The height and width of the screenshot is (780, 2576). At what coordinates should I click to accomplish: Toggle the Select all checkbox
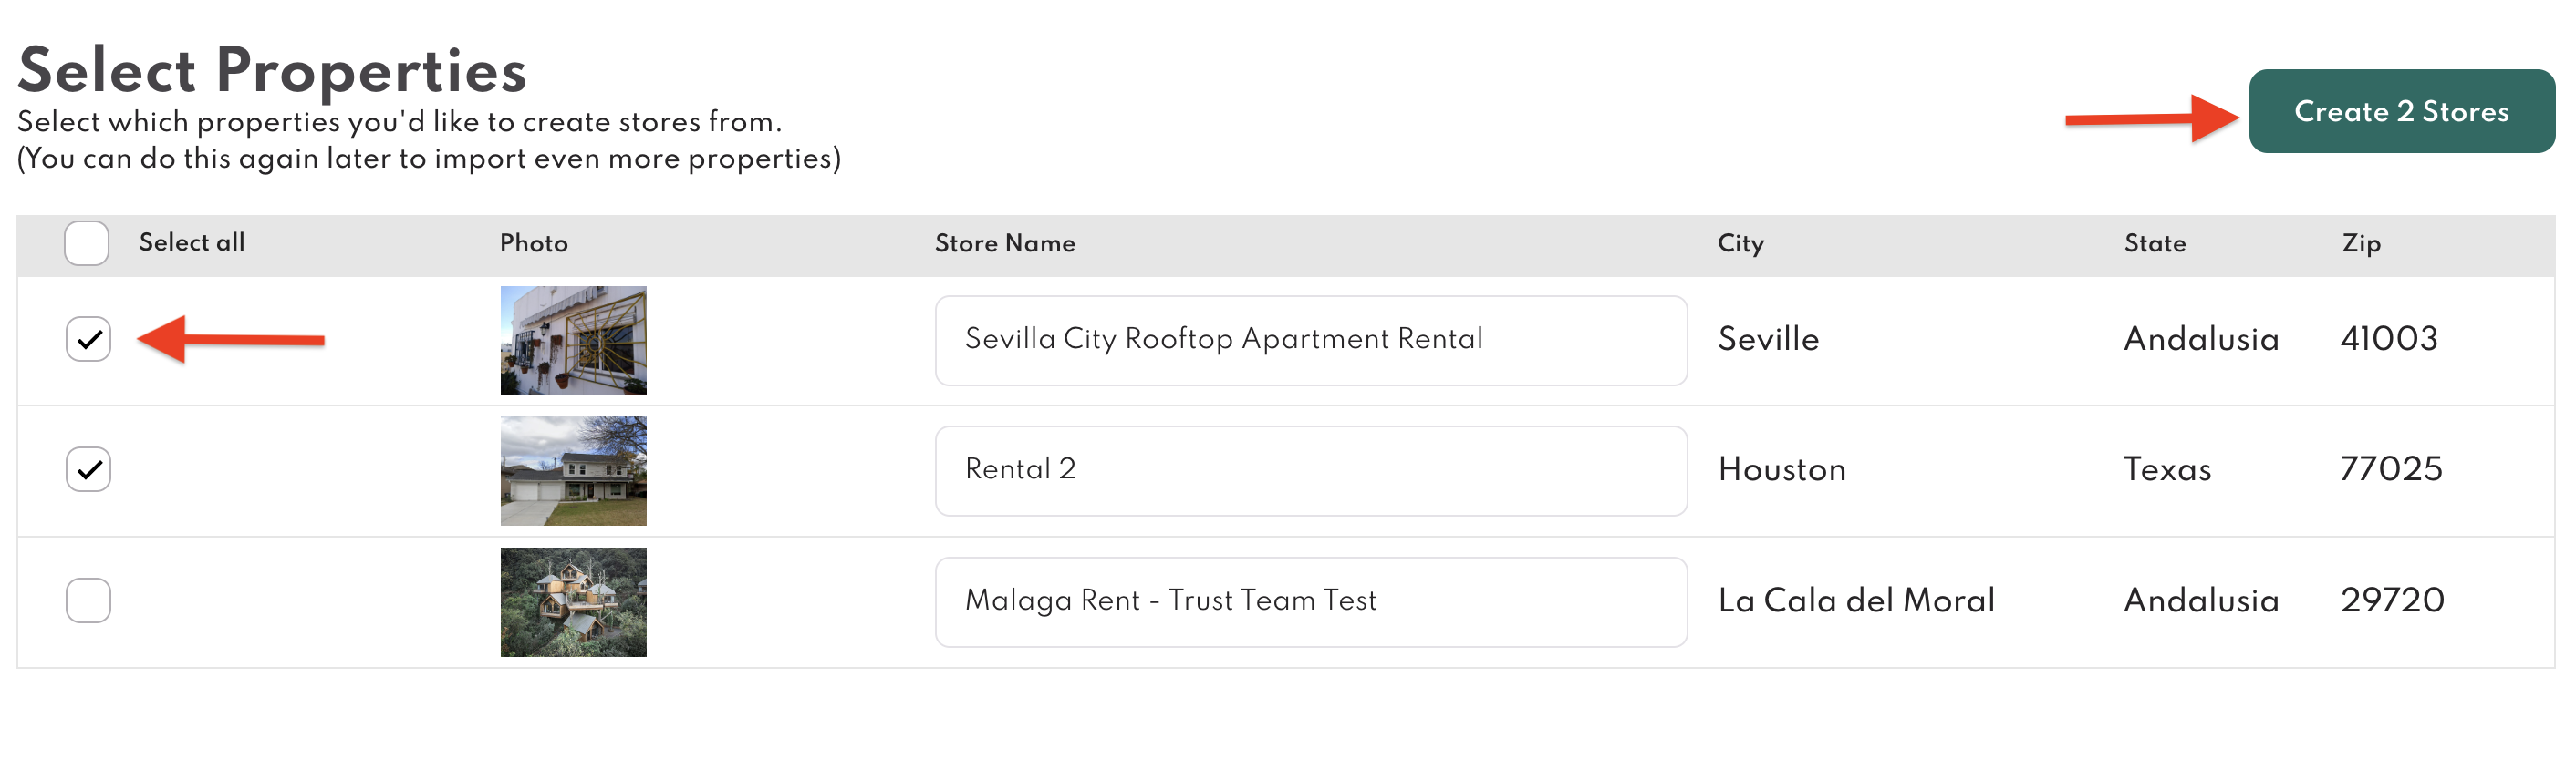87,243
